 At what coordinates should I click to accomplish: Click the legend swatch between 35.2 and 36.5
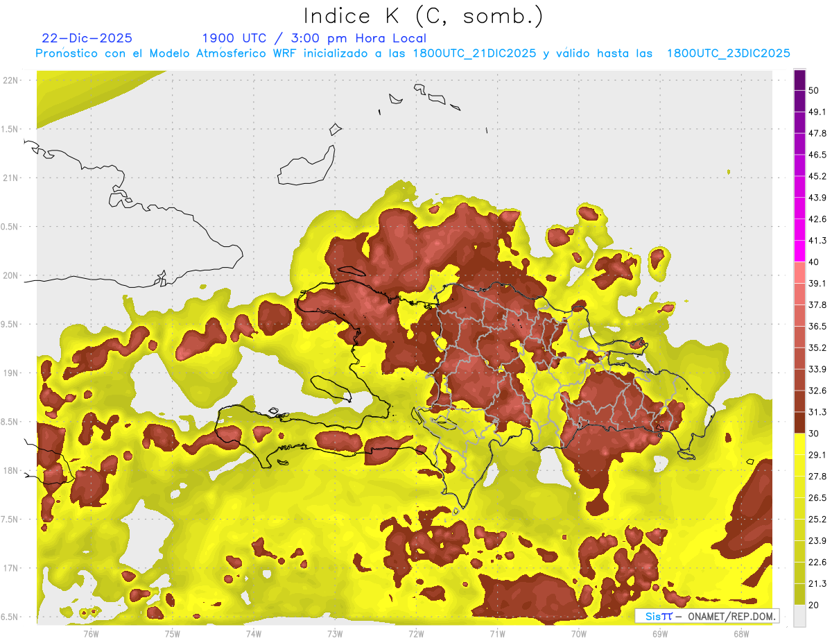(x=799, y=337)
